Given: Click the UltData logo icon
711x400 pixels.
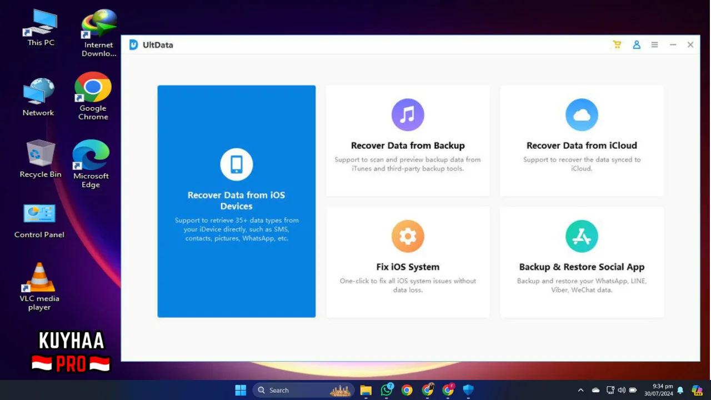Looking at the screenshot, I should pyautogui.click(x=133, y=44).
